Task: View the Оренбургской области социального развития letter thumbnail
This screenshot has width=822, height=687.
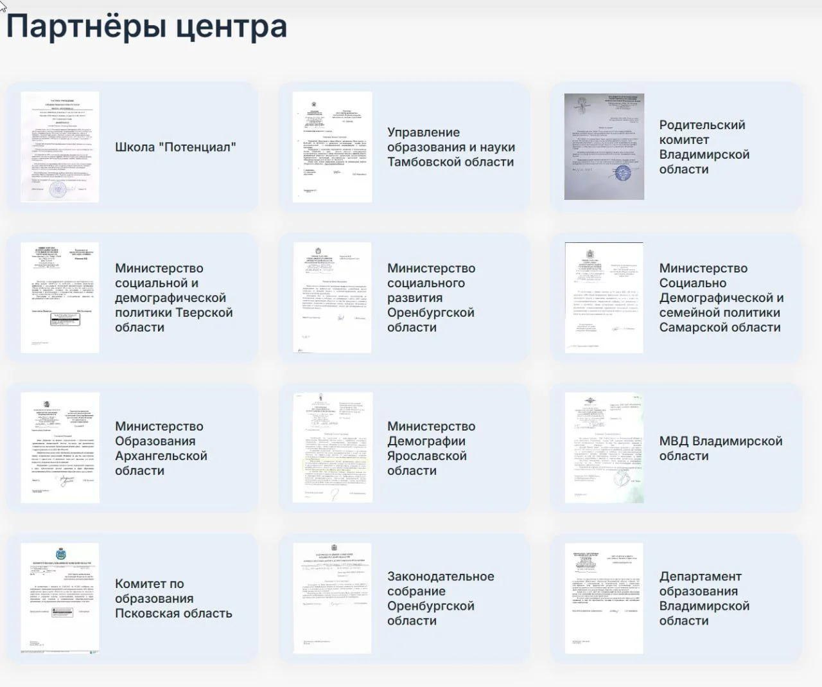Action: 332,298
